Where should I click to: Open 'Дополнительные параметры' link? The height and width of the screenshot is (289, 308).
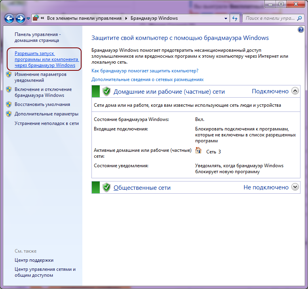[46, 114]
